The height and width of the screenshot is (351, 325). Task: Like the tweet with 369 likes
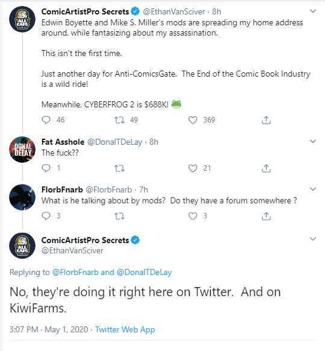pyautogui.click(x=193, y=120)
